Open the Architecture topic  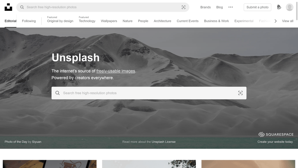162,21
